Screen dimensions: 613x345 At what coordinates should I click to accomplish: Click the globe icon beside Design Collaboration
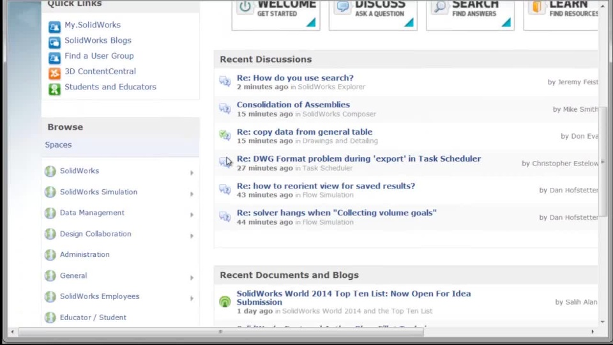pos(50,234)
